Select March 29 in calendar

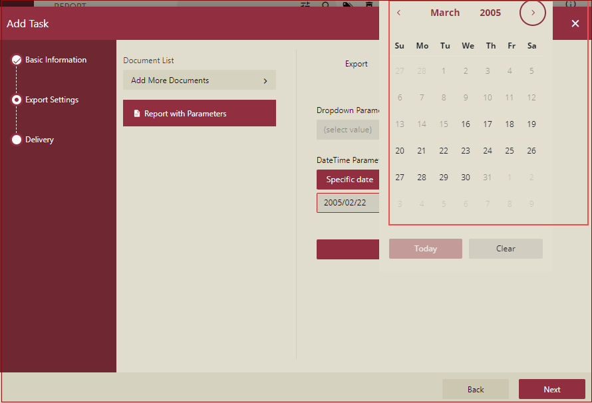pos(444,178)
